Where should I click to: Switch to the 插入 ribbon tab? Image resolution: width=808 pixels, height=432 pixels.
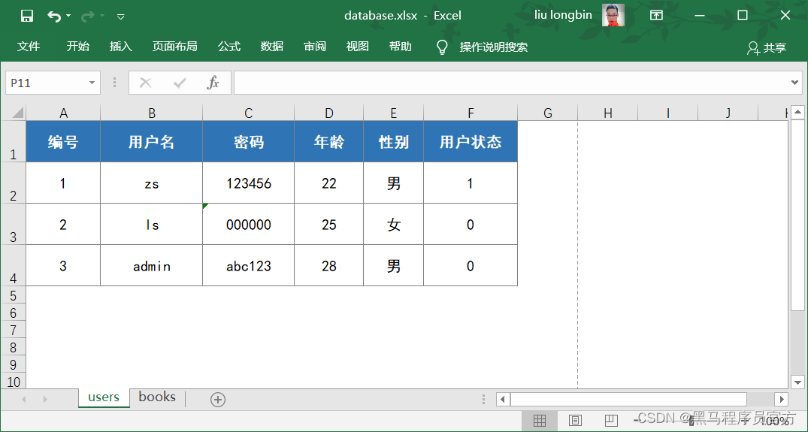tap(120, 47)
